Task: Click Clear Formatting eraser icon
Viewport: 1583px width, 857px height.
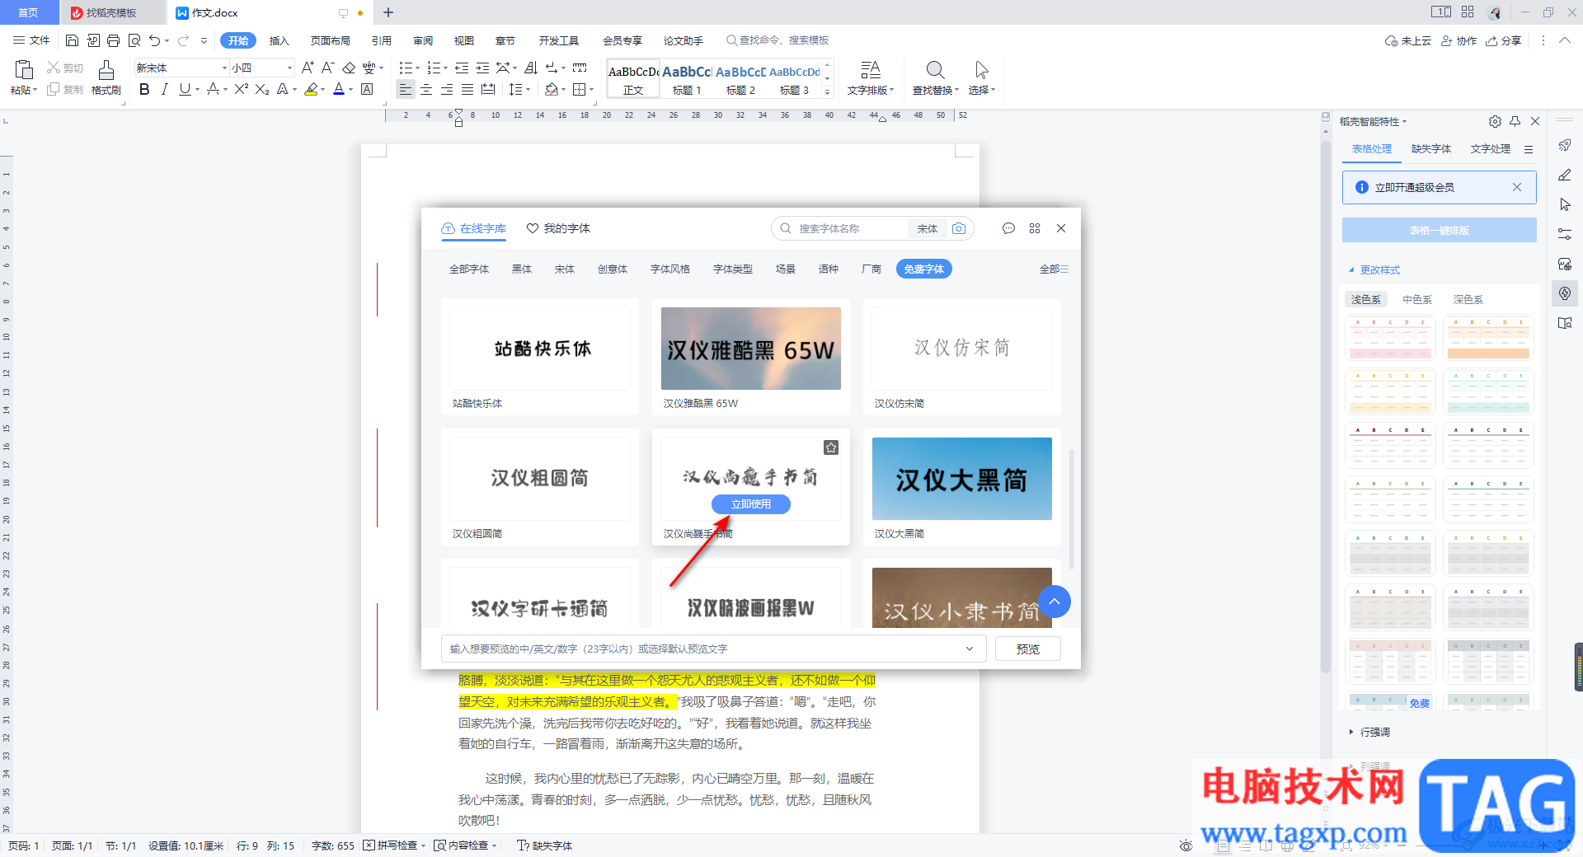Action: click(349, 68)
